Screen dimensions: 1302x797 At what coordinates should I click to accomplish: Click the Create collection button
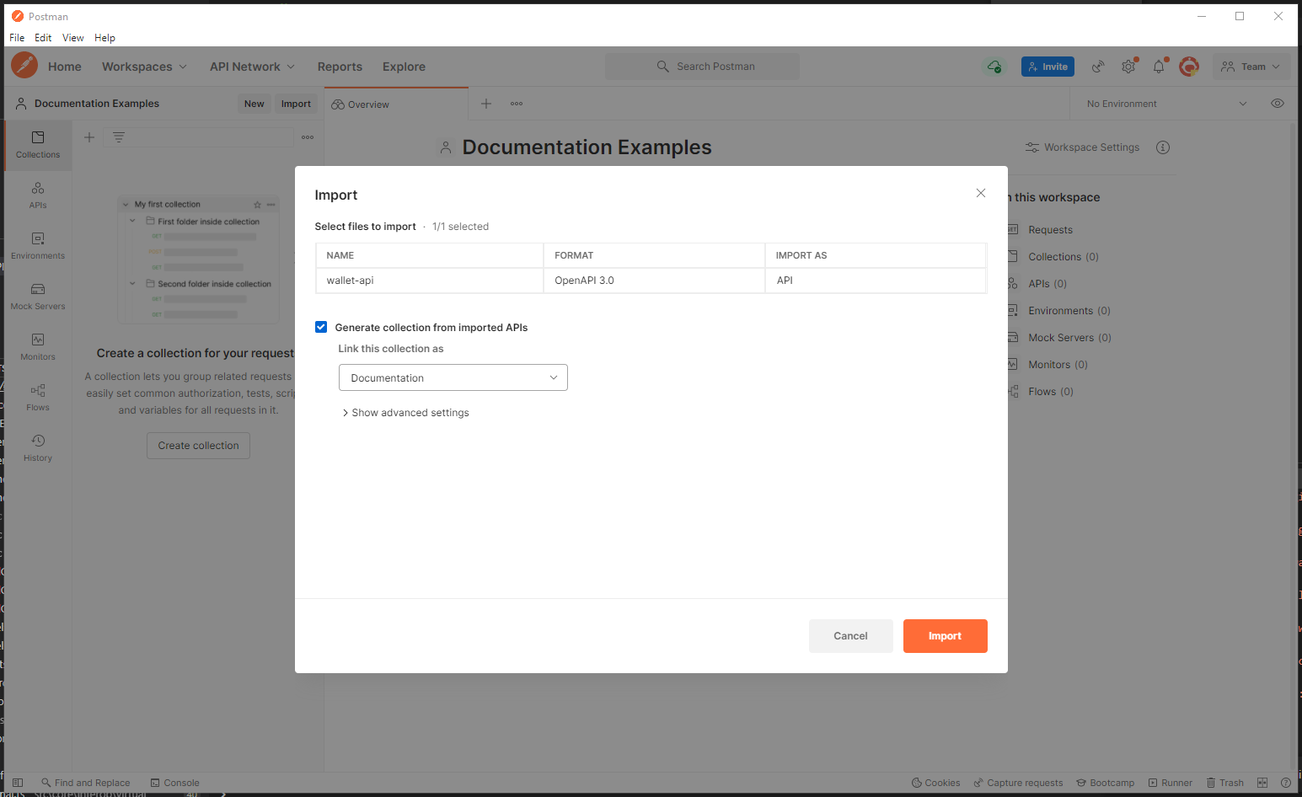click(x=198, y=446)
